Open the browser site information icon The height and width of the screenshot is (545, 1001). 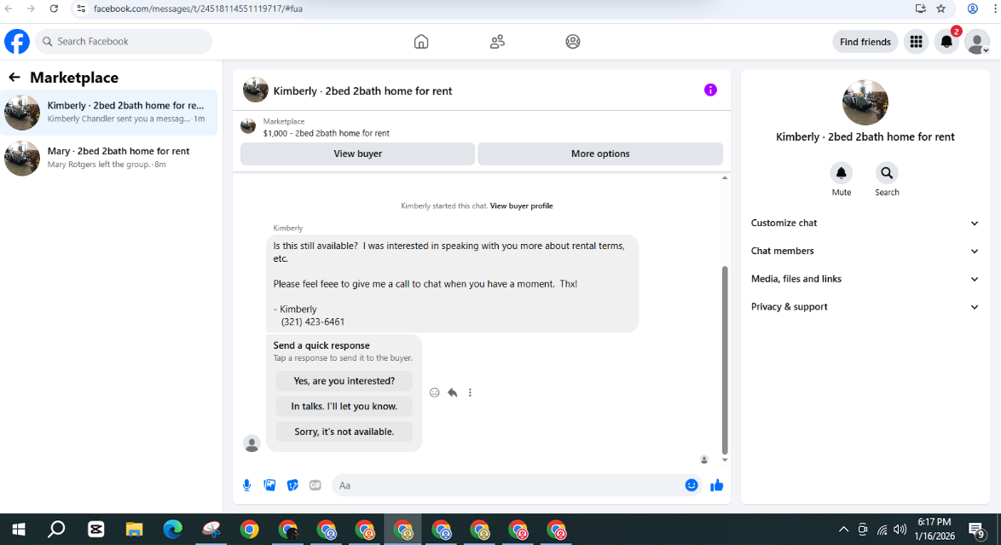[80, 9]
